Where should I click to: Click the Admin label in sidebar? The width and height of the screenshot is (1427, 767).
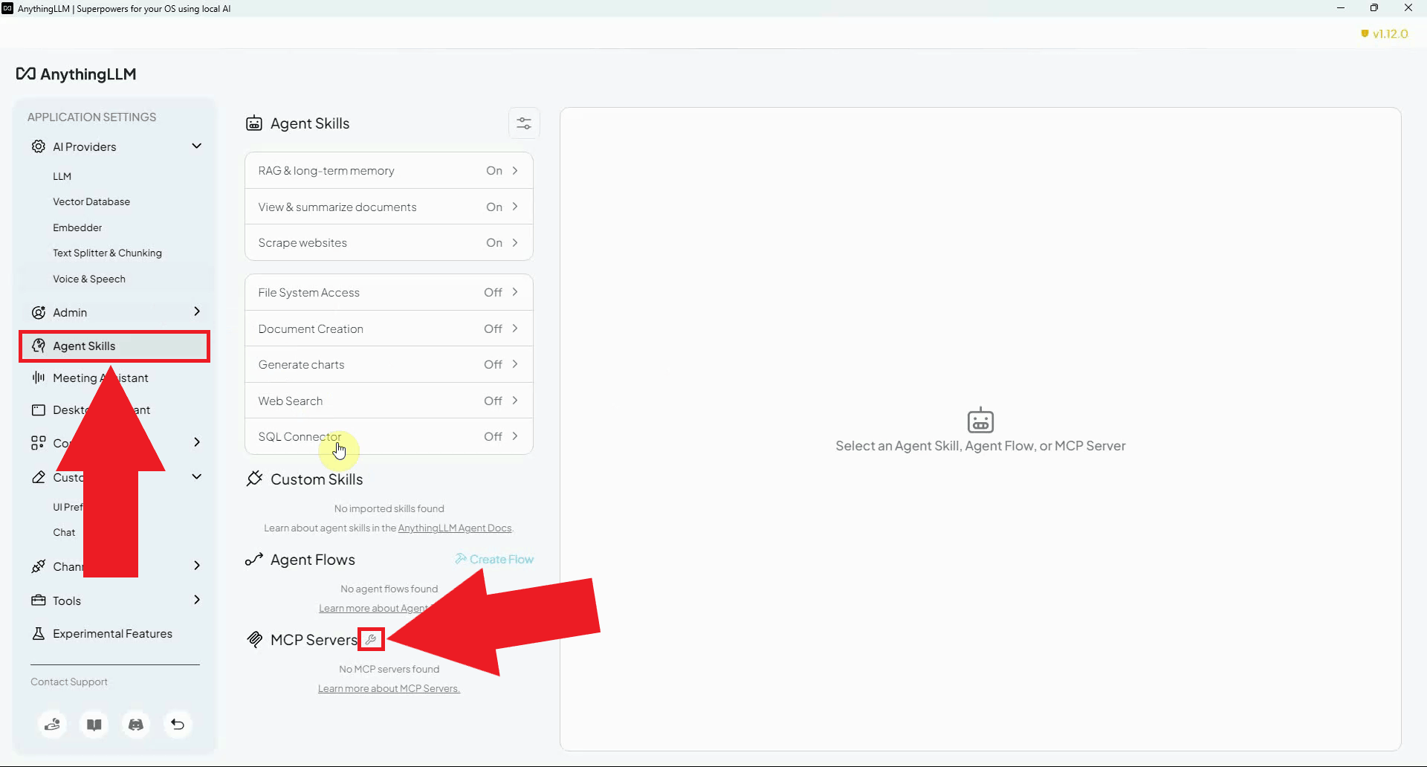[70, 312]
